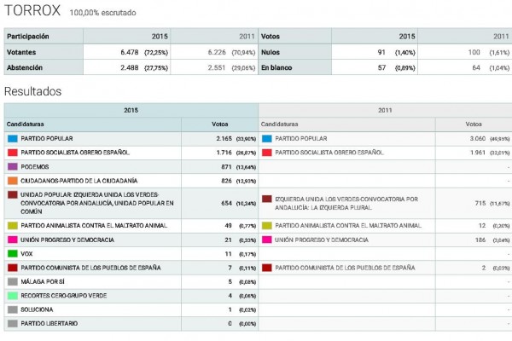Click the dark red Unidad Popular 2015 swatch
This screenshot has height=341, width=512.
coord(13,195)
